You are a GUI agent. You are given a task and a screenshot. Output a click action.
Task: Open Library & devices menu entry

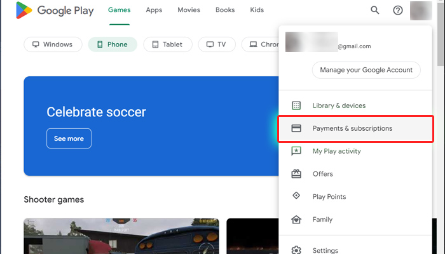pos(355,105)
